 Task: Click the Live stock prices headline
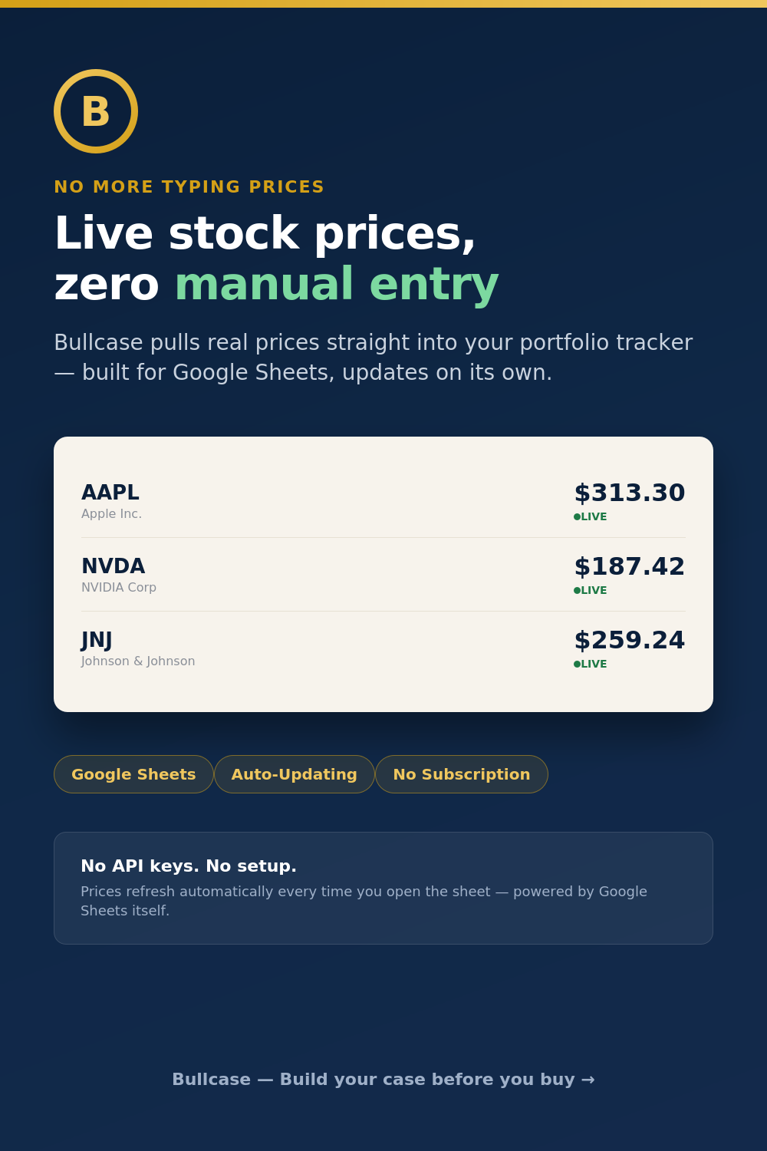click(x=265, y=233)
